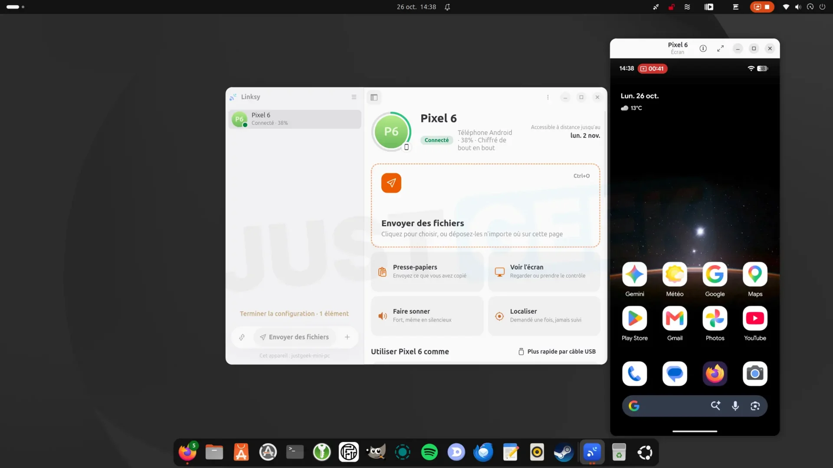The image size is (833, 468).
Task: Open Google app on the phone screen
Action: [715, 279]
